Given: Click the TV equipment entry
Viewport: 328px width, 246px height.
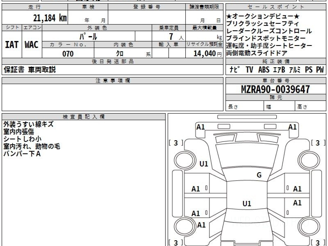Looking at the screenshot, I should (x=249, y=70).
